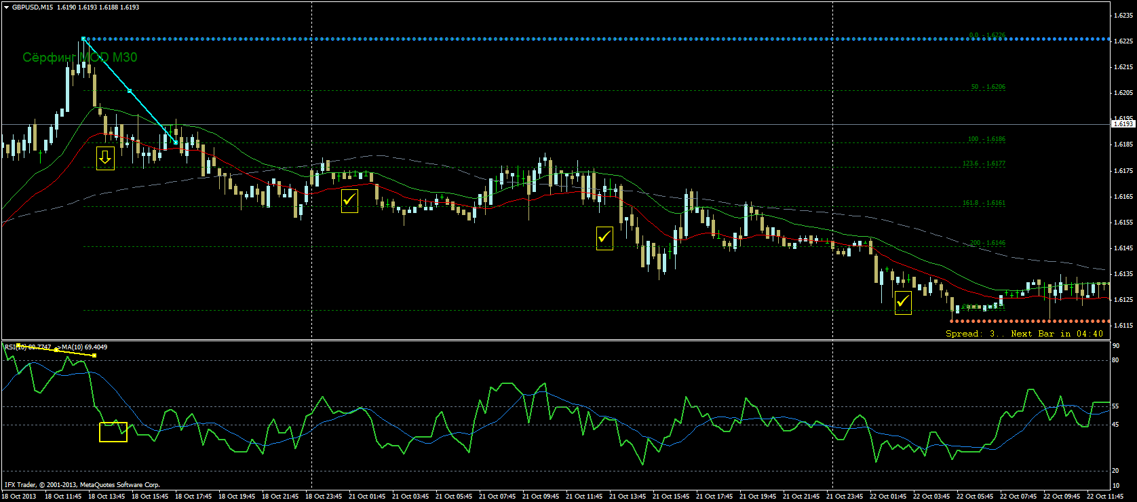Click the 1.6115 price scale label
This screenshot has width=1137, height=502.
coord(1123,326)
